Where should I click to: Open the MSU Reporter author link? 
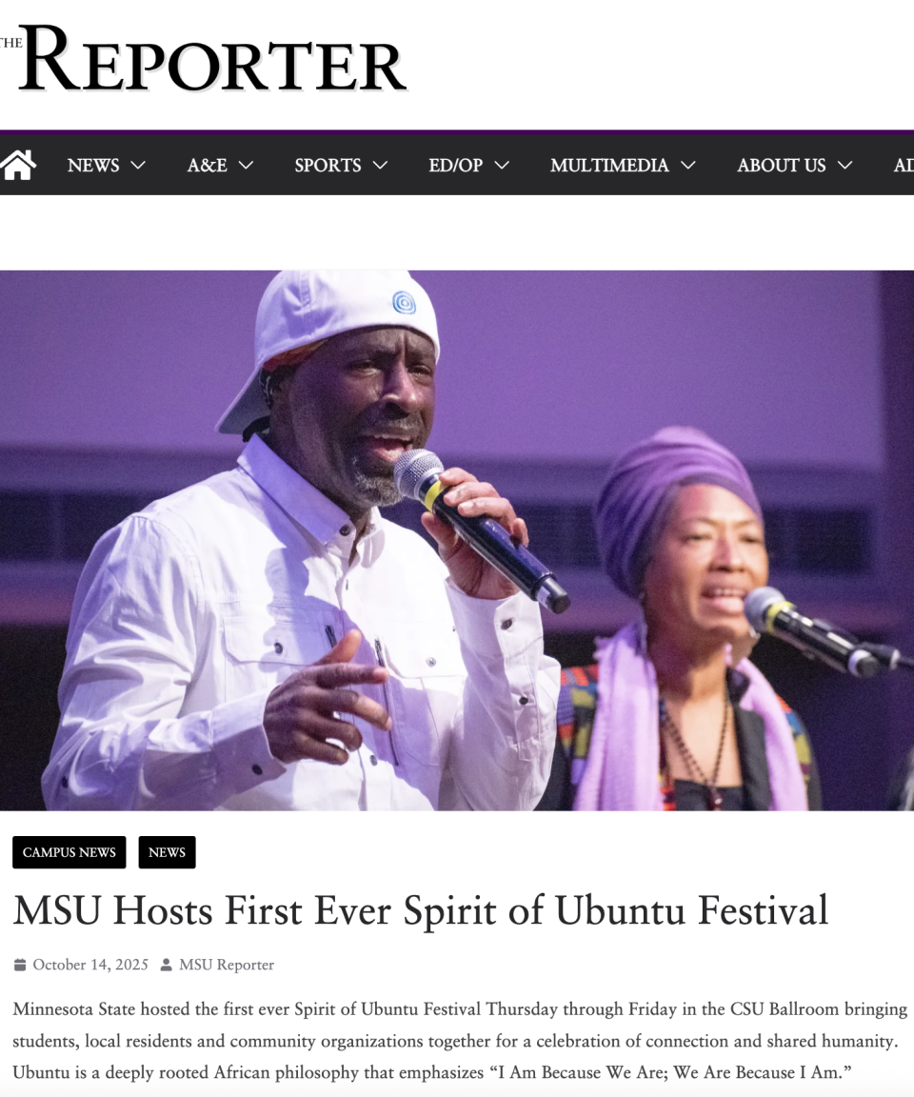pyautogui.click(x=227, y=965)
